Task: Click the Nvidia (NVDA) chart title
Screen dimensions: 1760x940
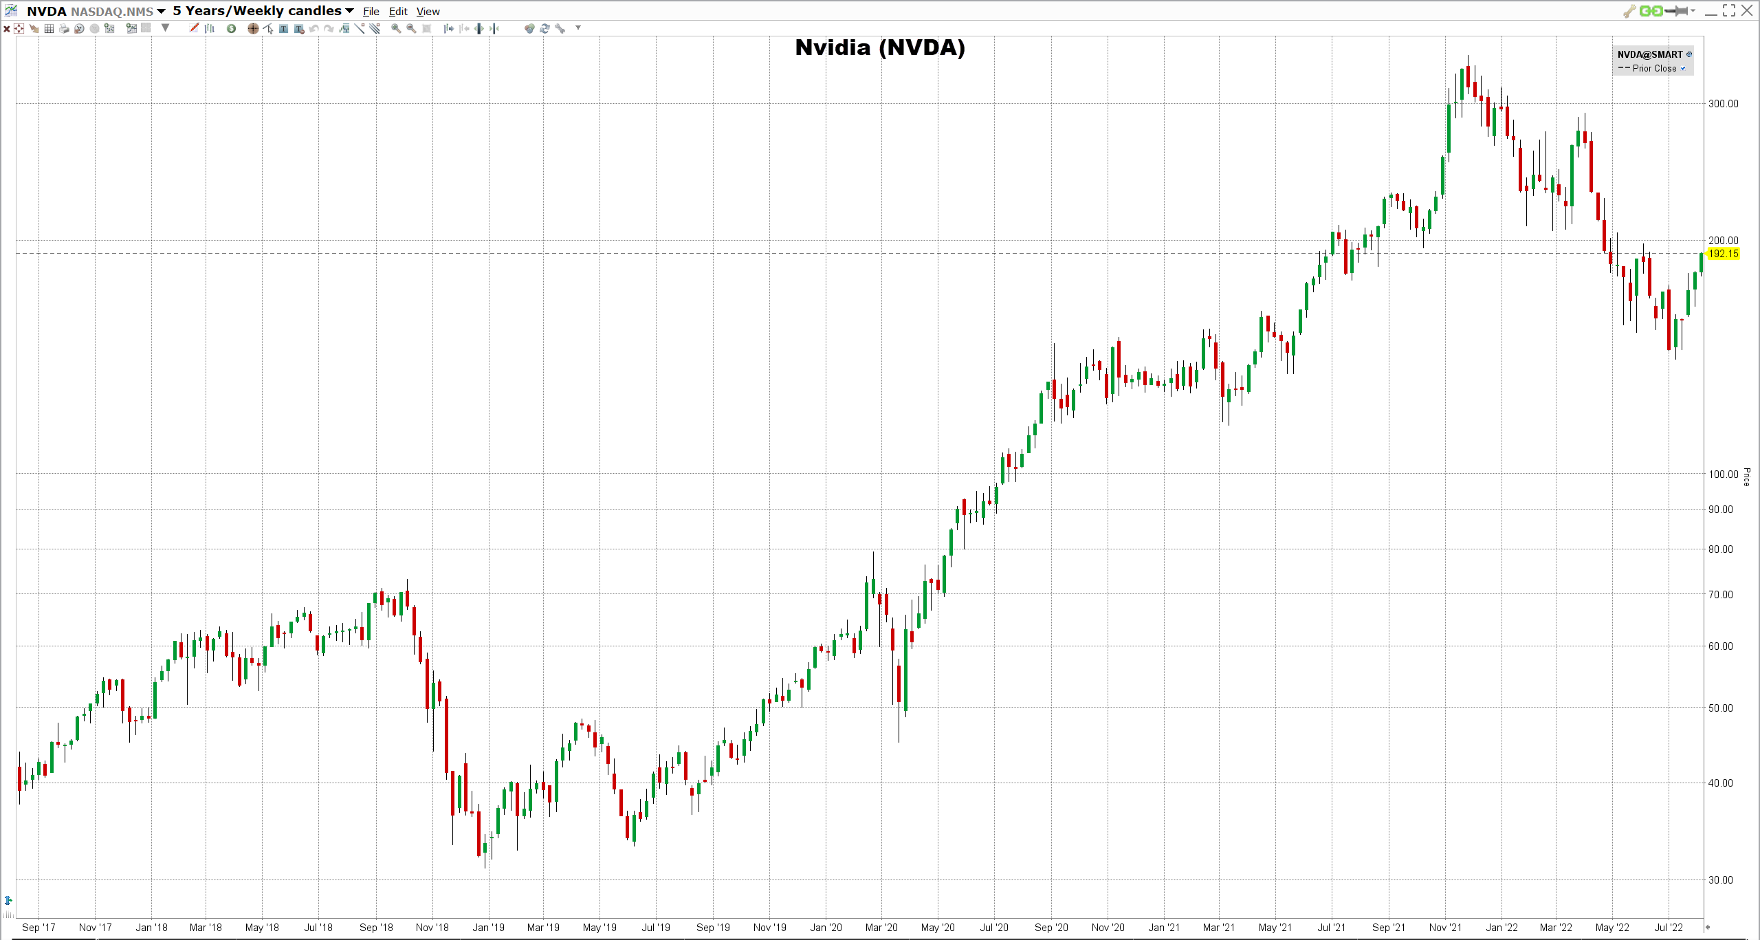Action: pyautogui.click(x=880, y=47)
